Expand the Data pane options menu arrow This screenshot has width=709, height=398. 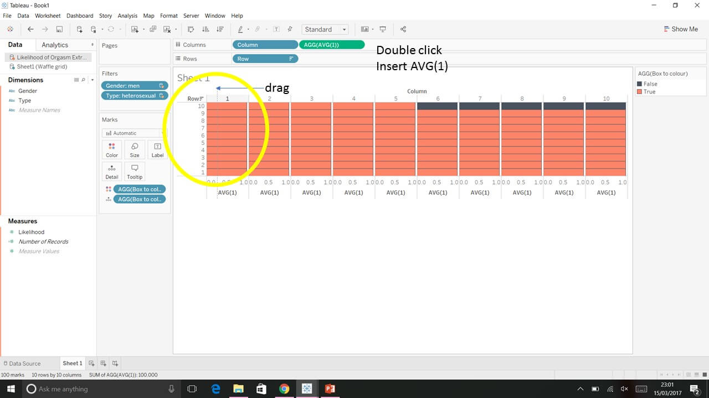91,45
